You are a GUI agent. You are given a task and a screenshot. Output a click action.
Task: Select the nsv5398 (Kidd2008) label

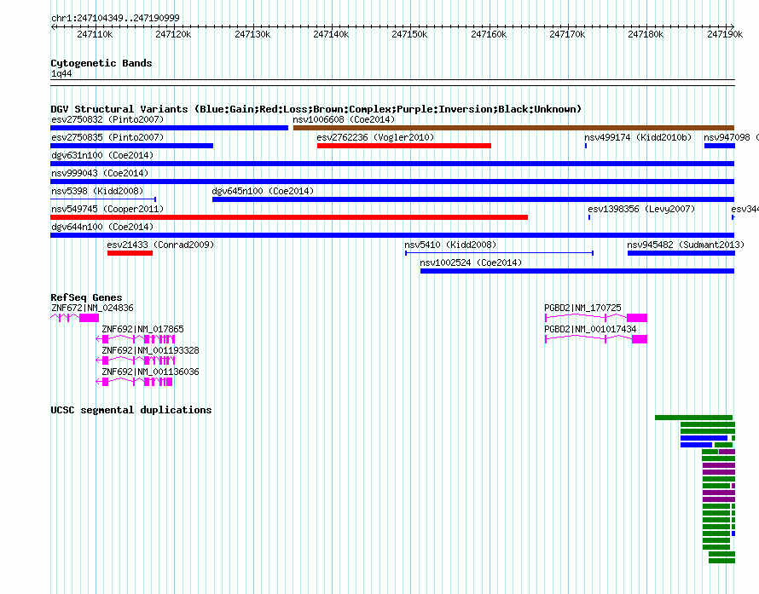(97, 191)
